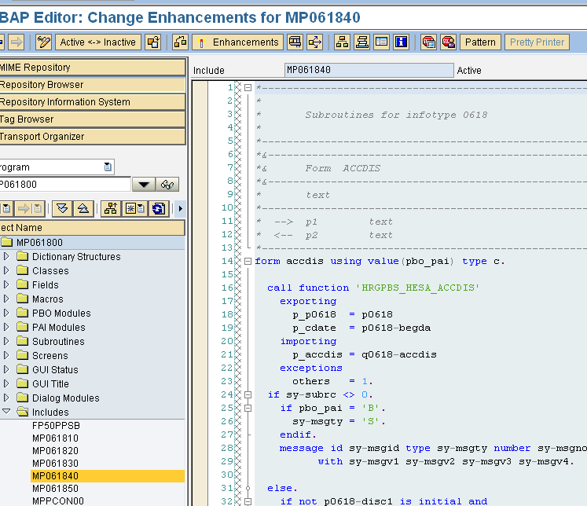Image resolution: width=587 pixels, height=506 pixels.
Task: Expand the Macros folder node
Action: pos(6,299)
